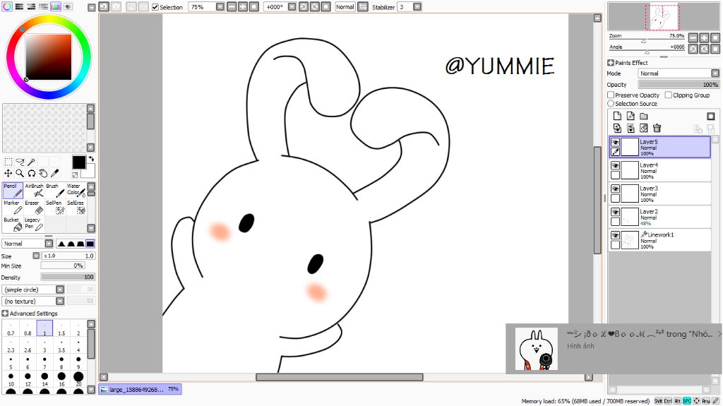The height and width of the screenshot is (406, 723).
Task: Hide Layer5 using its eye icon
Action: click(615, 143)
